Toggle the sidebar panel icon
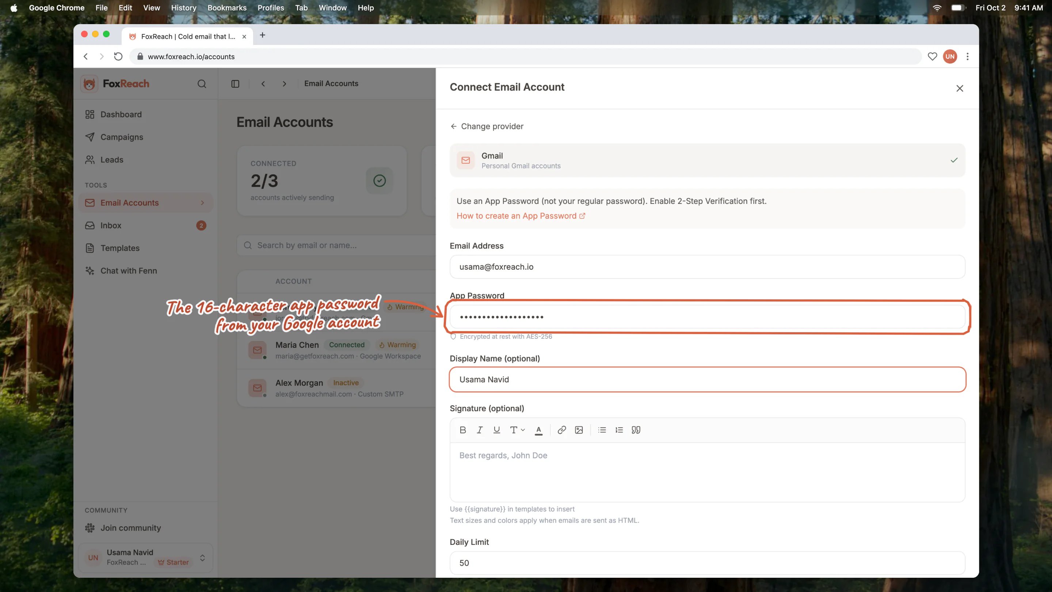1052x592 pixels. tap(235, 84)
